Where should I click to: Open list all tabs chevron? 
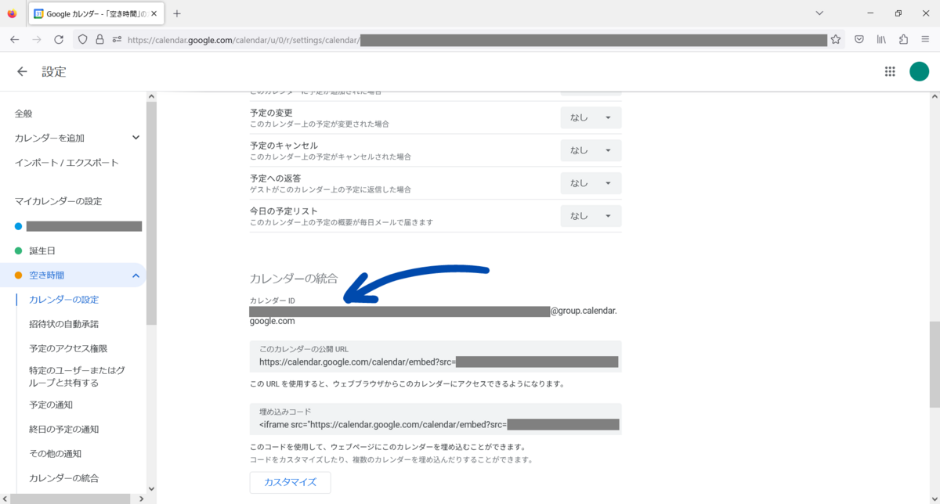(819, 13)
